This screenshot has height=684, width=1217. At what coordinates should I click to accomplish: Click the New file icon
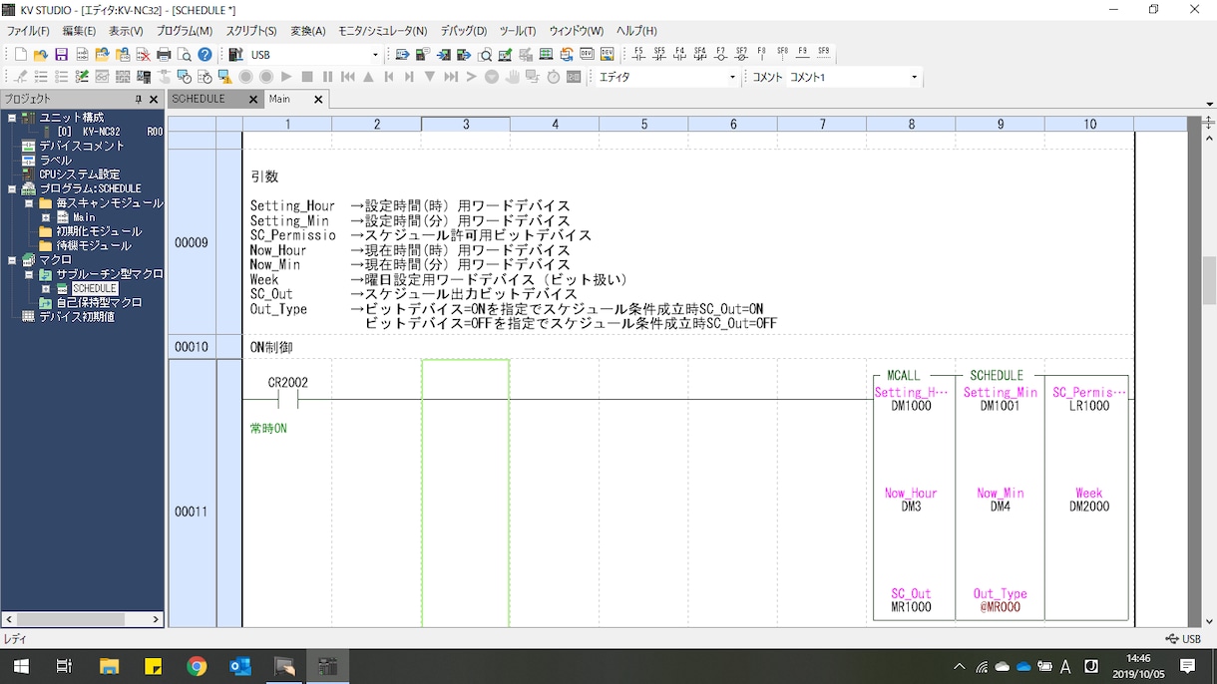coord(20,55)
